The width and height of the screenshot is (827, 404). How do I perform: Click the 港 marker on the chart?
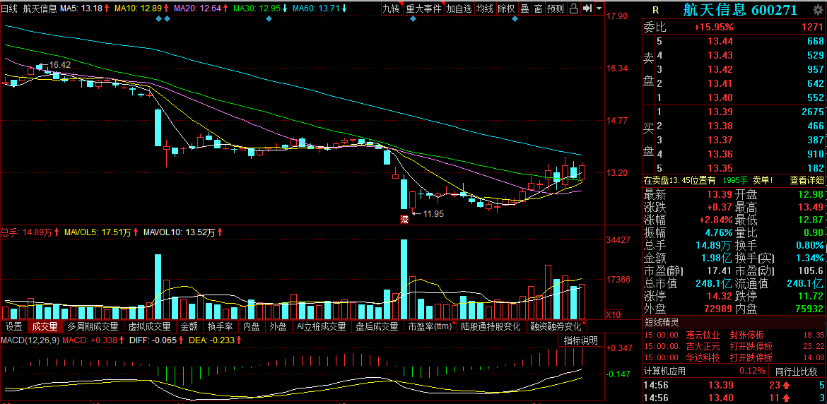tap(404, 220)
